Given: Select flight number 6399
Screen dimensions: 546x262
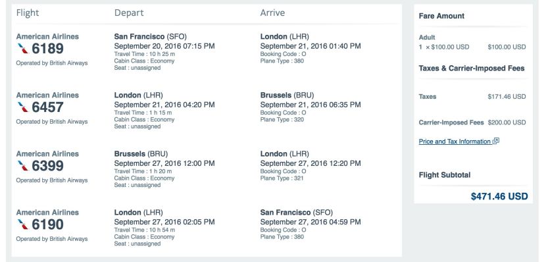Looking at the screenshot, I should (48, 165).
